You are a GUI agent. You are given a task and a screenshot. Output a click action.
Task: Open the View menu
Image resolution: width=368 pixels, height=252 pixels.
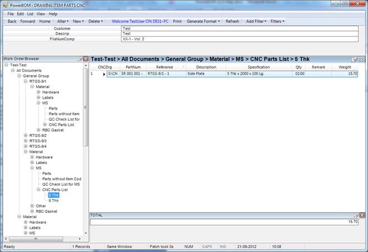(x=41, y=13)
